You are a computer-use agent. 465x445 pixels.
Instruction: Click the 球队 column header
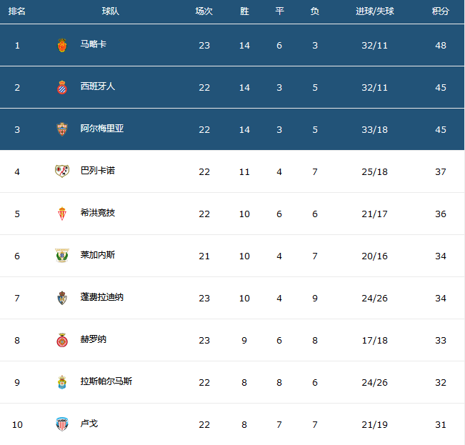tap(110, 11)
